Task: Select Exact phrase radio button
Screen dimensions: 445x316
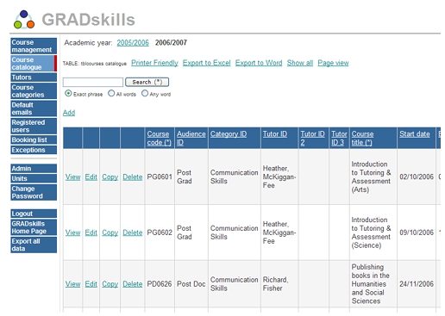Action: pyautogui.click(x=68, y=93)
